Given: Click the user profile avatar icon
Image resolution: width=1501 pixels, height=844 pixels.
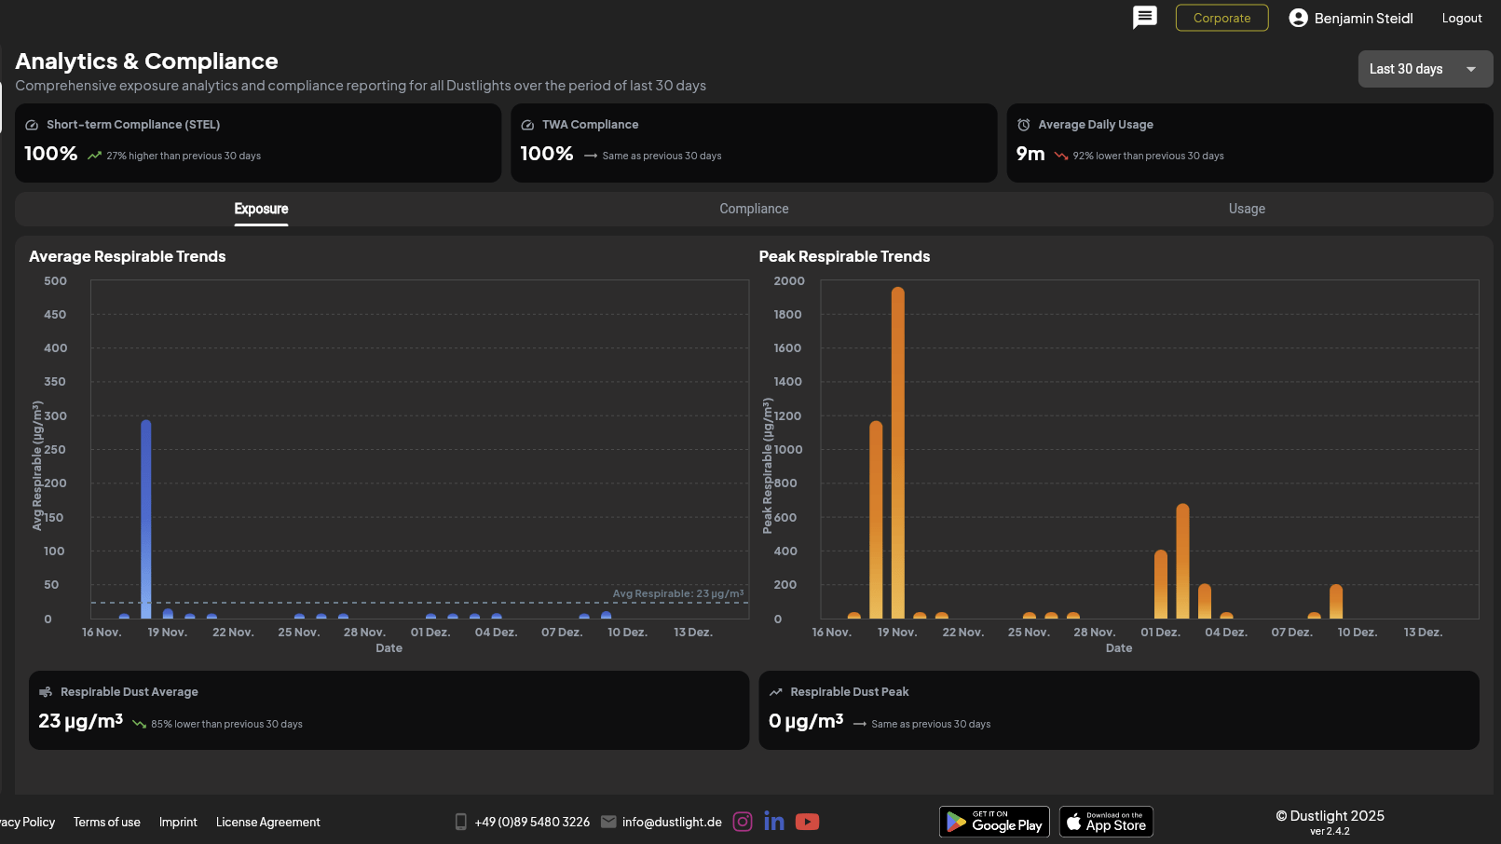Looking at the screenshot, I should [x=1298, y=18].
